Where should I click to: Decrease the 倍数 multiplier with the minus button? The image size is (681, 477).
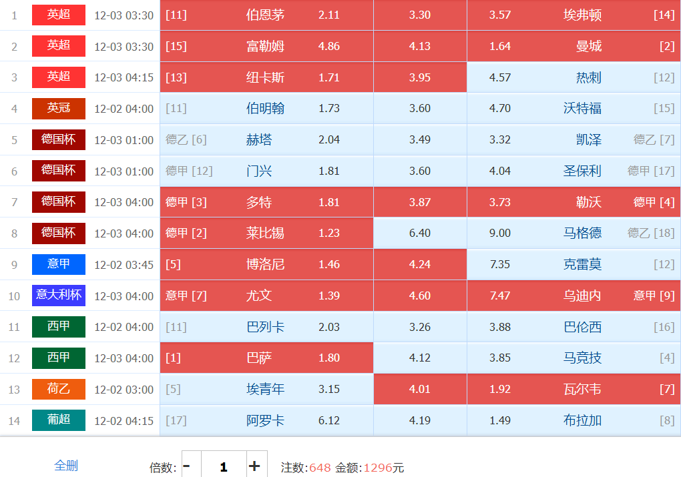pyautogui.click(x=187, y=466)
